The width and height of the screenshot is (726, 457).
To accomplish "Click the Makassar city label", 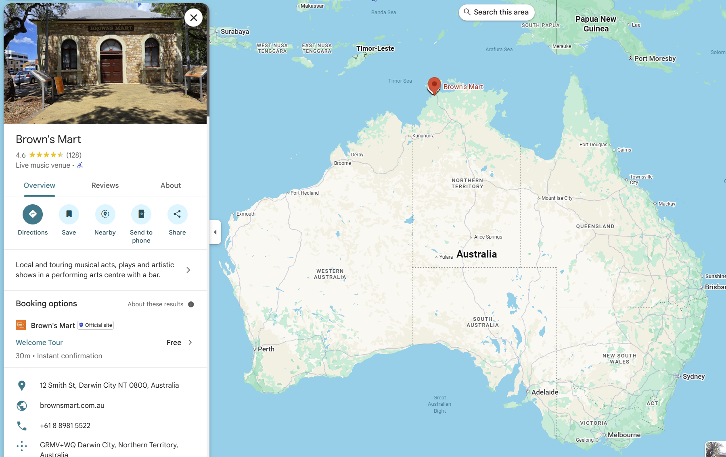I will 312,6.
